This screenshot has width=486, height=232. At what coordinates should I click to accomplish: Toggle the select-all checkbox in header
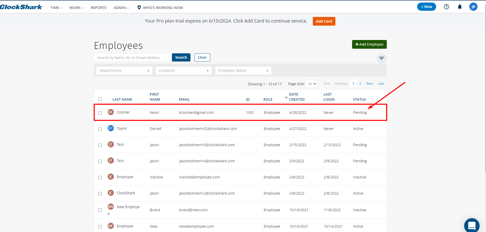100,99
